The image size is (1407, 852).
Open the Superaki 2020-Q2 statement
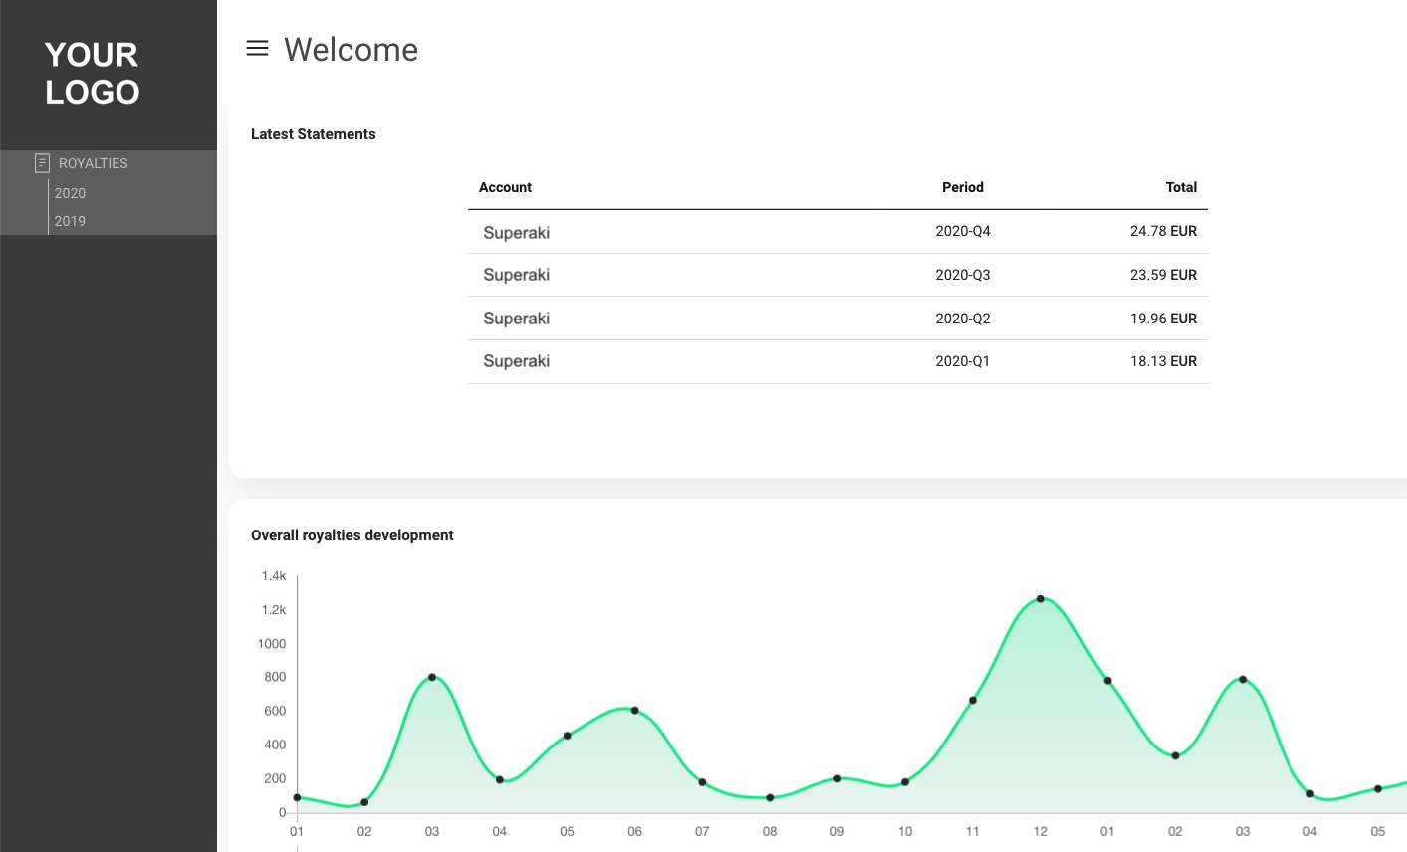(516, 319)
